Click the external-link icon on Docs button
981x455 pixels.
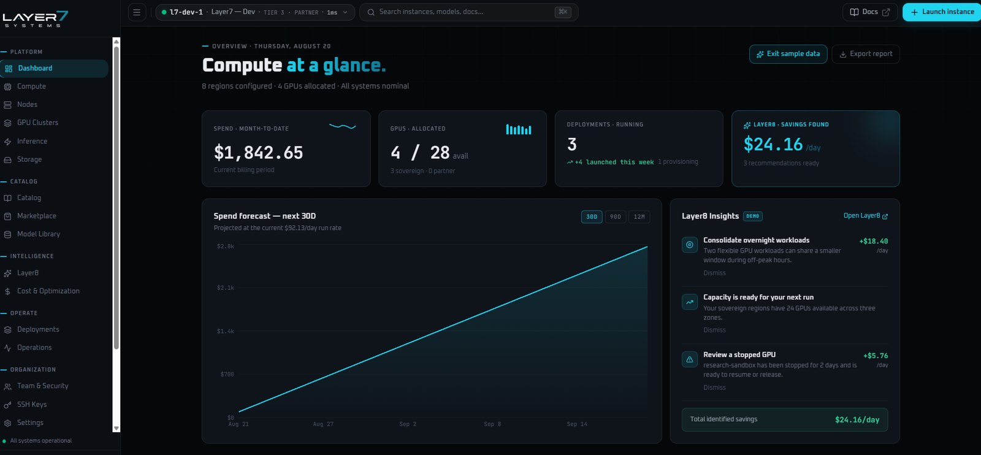click(x=886, y=12)
